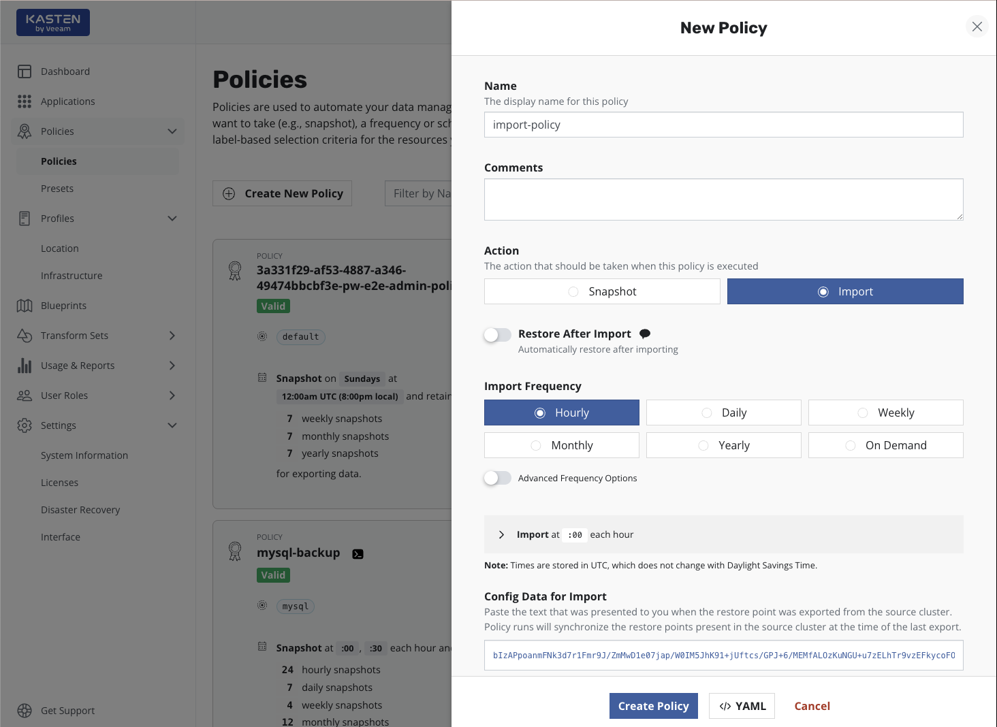Turn on Advanced Frequency Options
The height and width of the screenshot is (727, 997).
pyautogui.click(x=497, y=478)
